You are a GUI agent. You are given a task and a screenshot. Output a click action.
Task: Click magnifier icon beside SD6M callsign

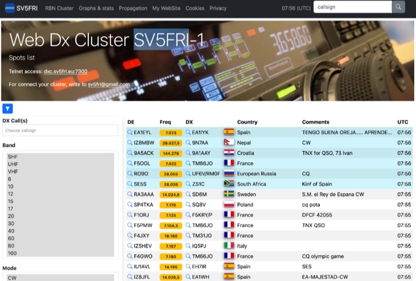pyautogui.click(x=189, y=194)
